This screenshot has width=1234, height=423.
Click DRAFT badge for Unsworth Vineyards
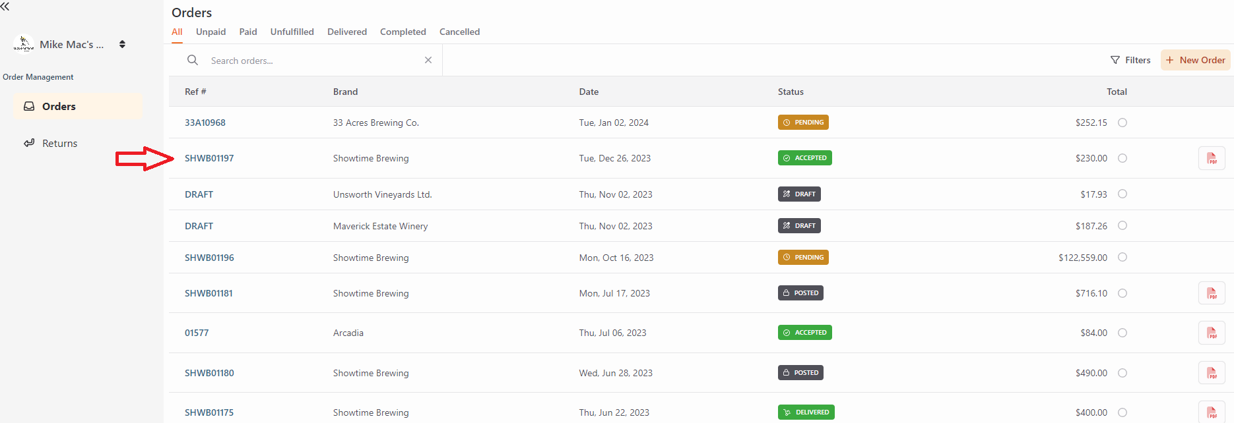pyautogui.click(x=799, y=194)
